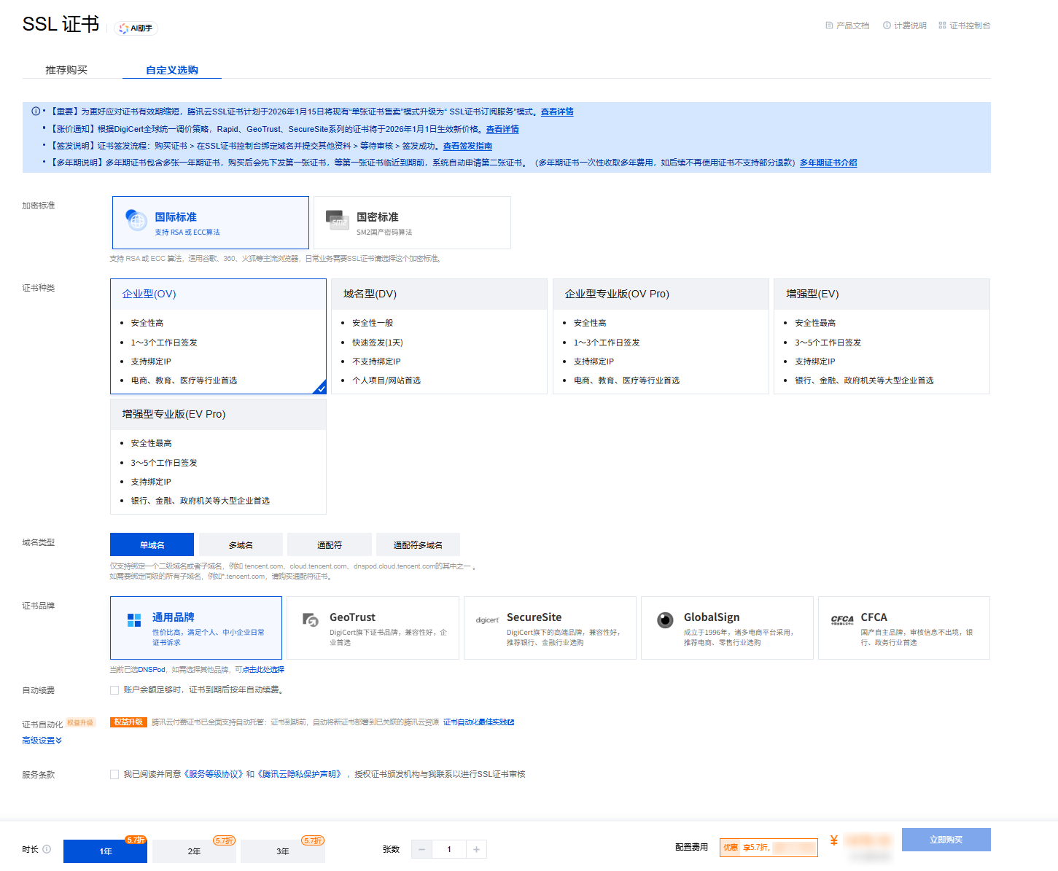The width and height of the screenshot is (1058, 871).
Task: Switch to the 自定义选购 tab
Action: pyautogui.click(x=172, y=70)
